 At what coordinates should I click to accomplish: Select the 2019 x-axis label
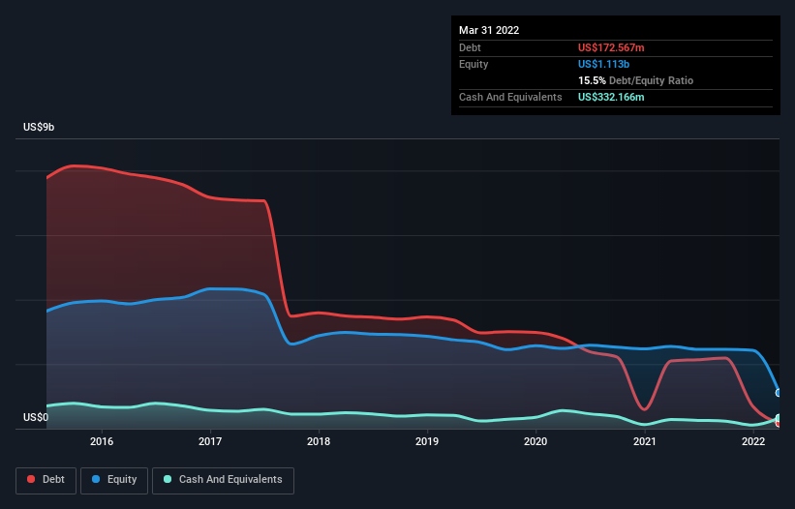pyautogui.click(x=427, y=441)
